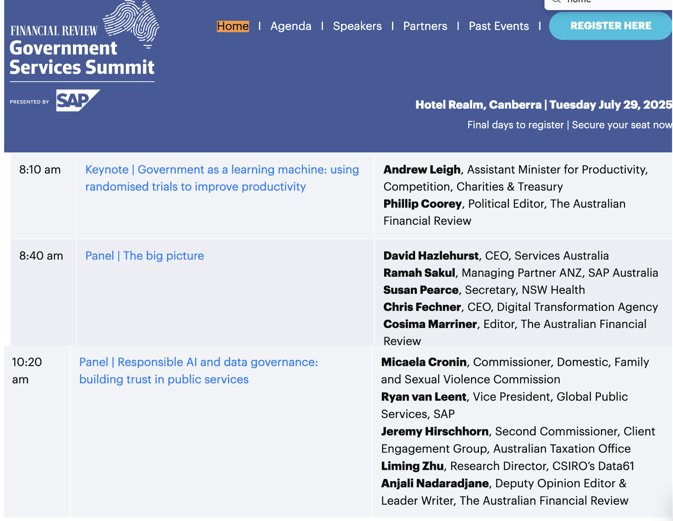Click 'Secure your seat now' text
The height and width of the screenshot is (521, 673).
[621, 125]
